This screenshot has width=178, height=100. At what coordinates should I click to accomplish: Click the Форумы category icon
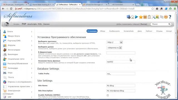(5, 45)
